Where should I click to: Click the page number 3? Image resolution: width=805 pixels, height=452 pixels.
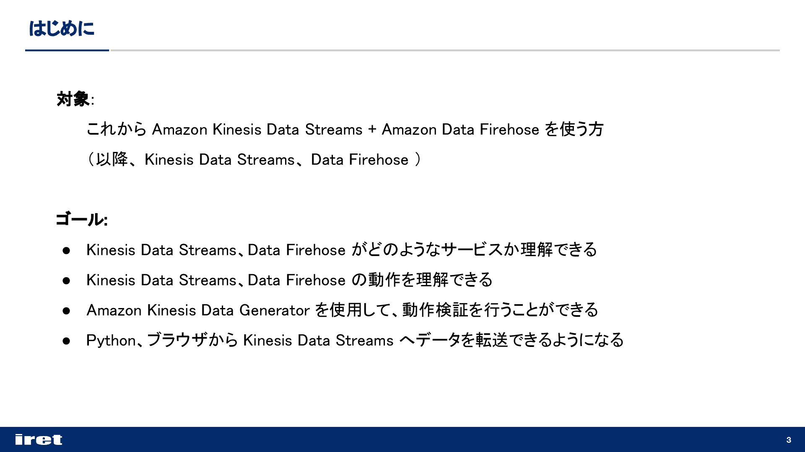click(789, 440)
